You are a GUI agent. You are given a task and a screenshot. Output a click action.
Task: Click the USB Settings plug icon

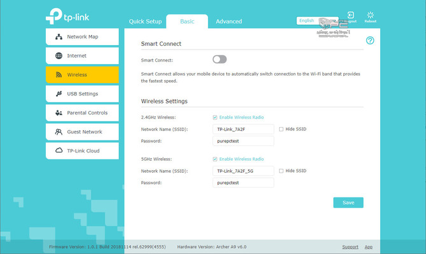tap(58, 93)
